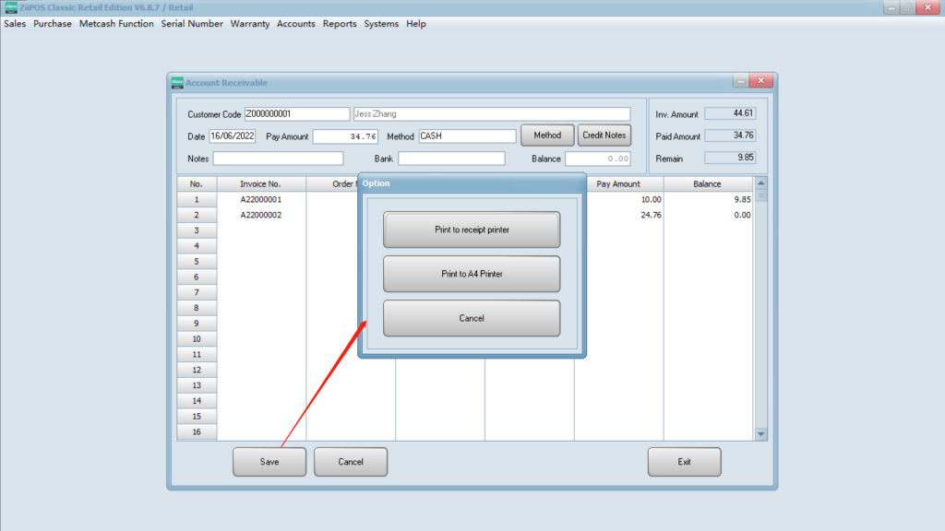
Task: Open Metcash Function menu
Action: pyautogui.click(x=116, y=24)
